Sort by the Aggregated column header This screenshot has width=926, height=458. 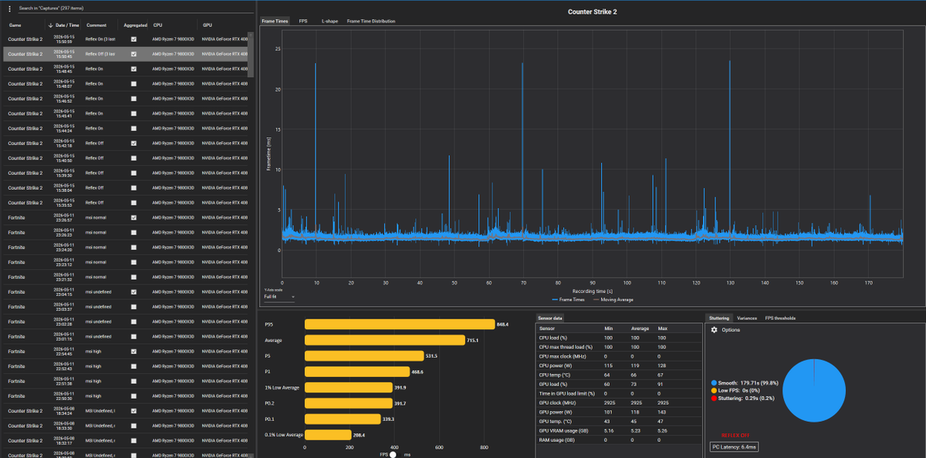pos(134,25)
